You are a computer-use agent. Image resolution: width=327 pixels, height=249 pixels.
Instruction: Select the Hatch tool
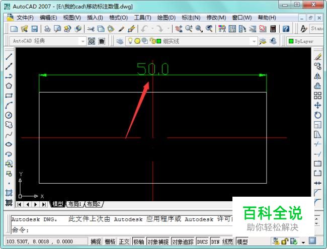coord(9,193)
